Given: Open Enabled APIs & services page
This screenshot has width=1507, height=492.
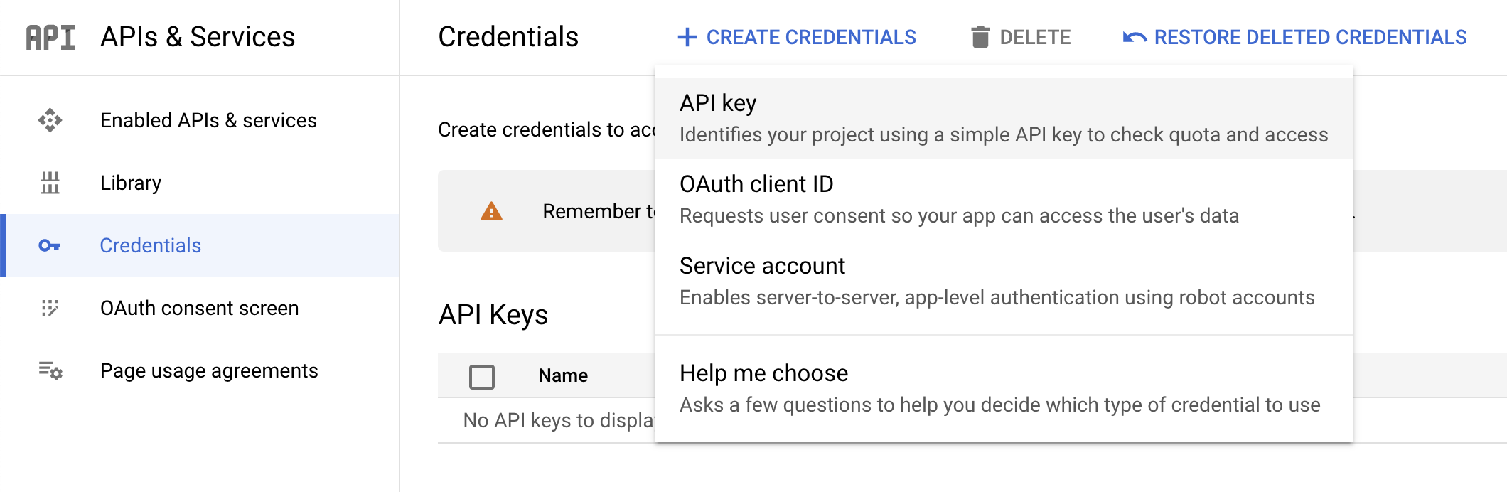Looking at the screenshot, I should pos(208,120).
